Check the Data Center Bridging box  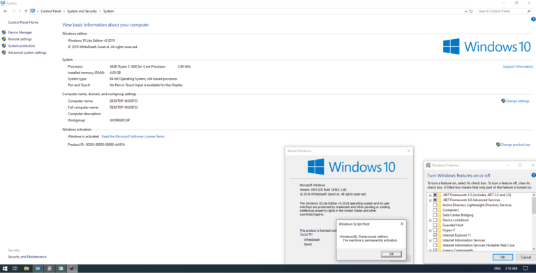pyautogui.click(x=435, y=215)
